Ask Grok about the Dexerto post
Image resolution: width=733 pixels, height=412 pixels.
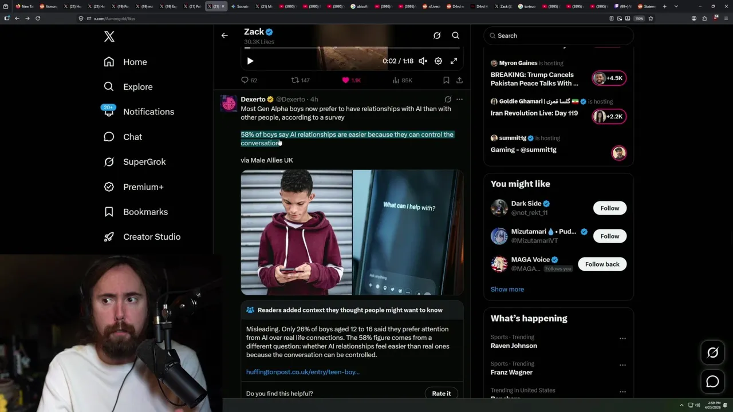coord(448,100)
